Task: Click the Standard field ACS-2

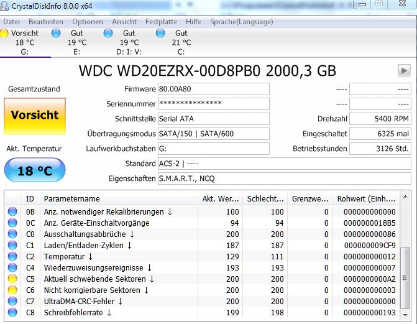Action: (285, 164)
